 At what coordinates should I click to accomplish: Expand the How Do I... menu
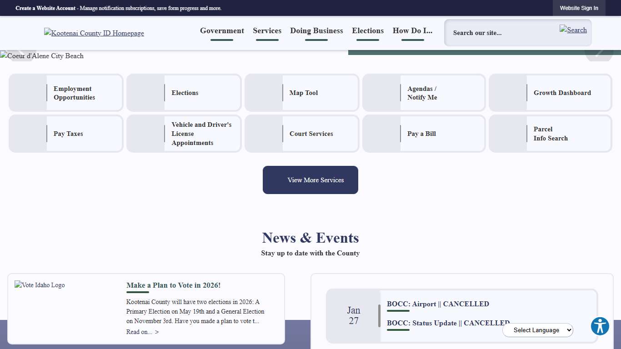412,30
